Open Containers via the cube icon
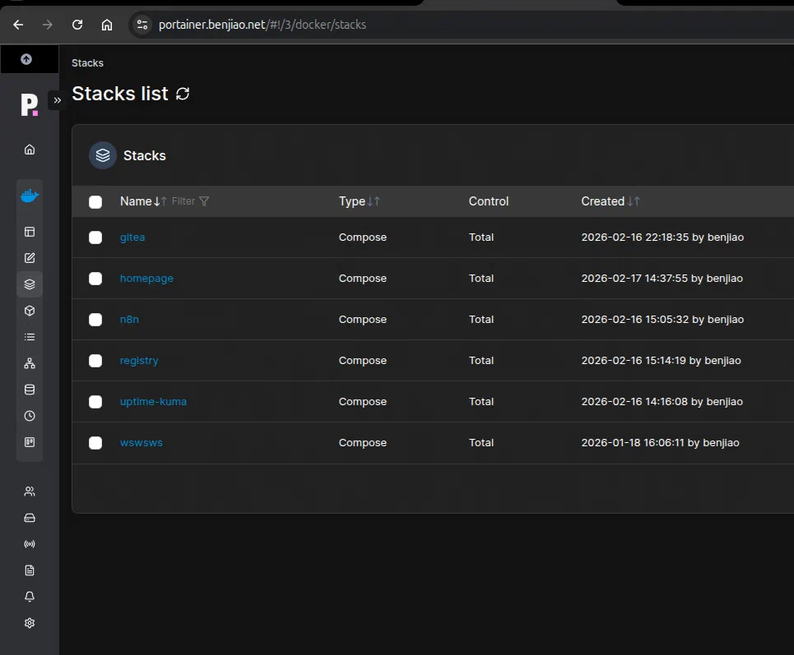This screenshot has height=655, width=794. point(30,311)
